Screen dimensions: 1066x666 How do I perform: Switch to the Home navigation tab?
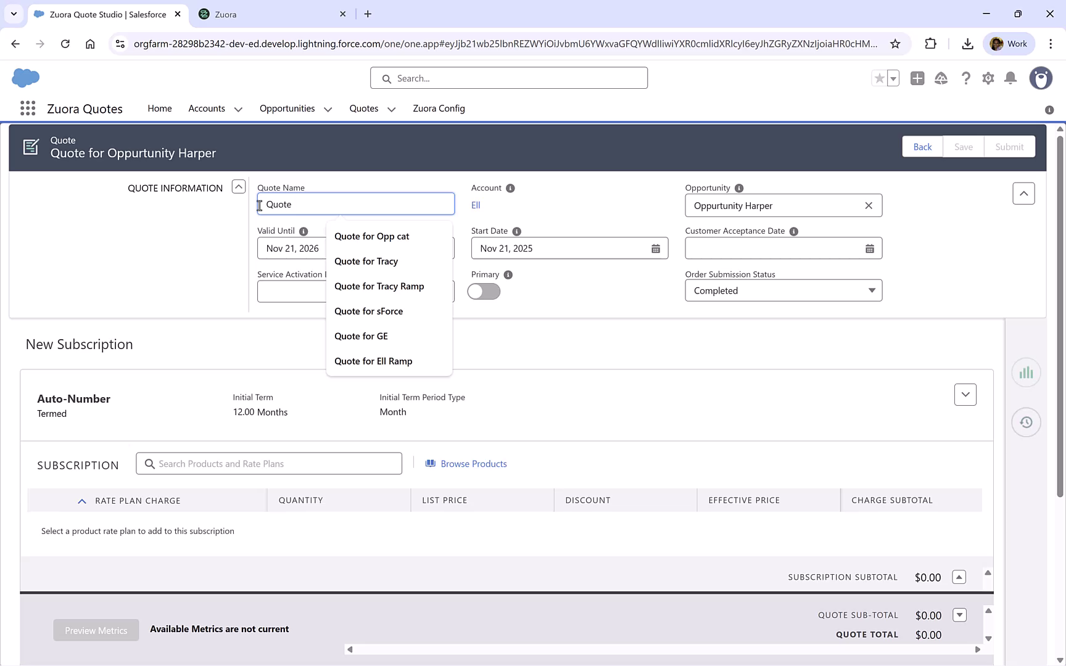pyautogui.click(x=159, y=108)
